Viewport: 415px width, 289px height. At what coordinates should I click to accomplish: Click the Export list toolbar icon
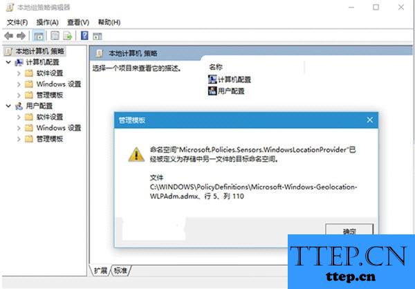[68, 36]
